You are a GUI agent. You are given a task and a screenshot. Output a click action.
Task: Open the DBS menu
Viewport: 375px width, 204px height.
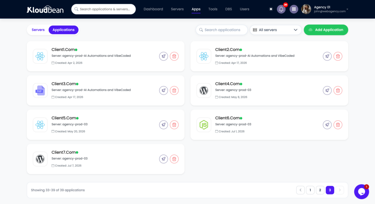(x=229, y=9)
